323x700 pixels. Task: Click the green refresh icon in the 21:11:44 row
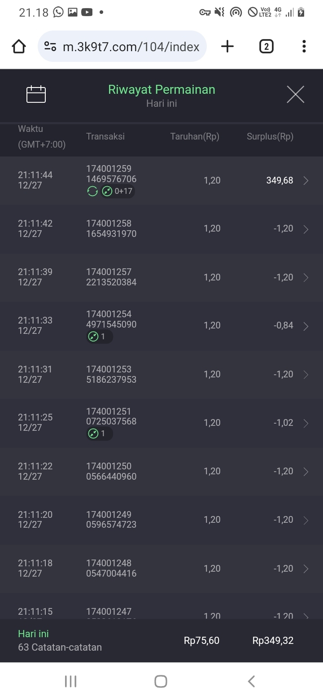point(92,192)
